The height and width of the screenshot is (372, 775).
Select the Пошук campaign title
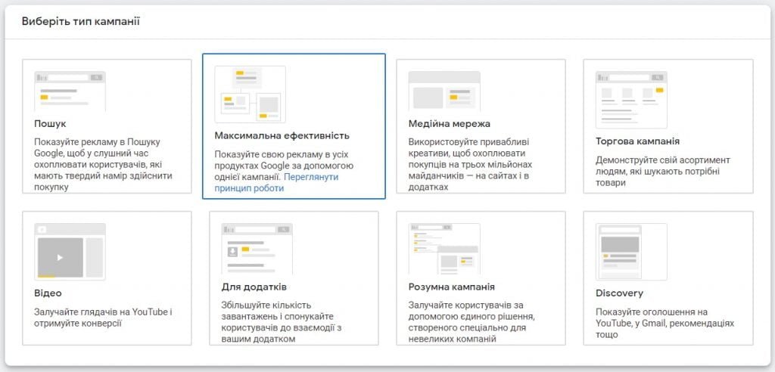tap(50, 123)
